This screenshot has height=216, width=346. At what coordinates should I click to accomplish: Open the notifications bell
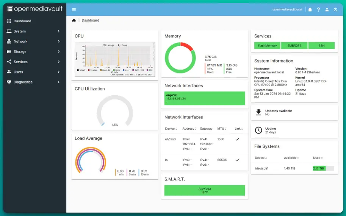pyautogui.click(x=310, y=9)
